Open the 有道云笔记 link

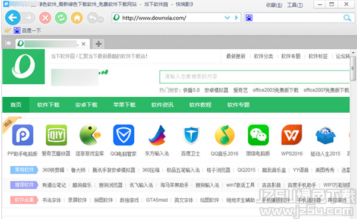pos(54,185)
